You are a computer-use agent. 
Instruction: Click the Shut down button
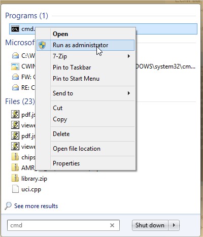coord(150,225)
